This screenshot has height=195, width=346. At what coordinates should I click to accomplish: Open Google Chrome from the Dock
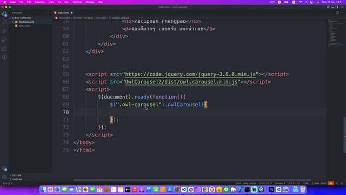[x=205, y=190]
